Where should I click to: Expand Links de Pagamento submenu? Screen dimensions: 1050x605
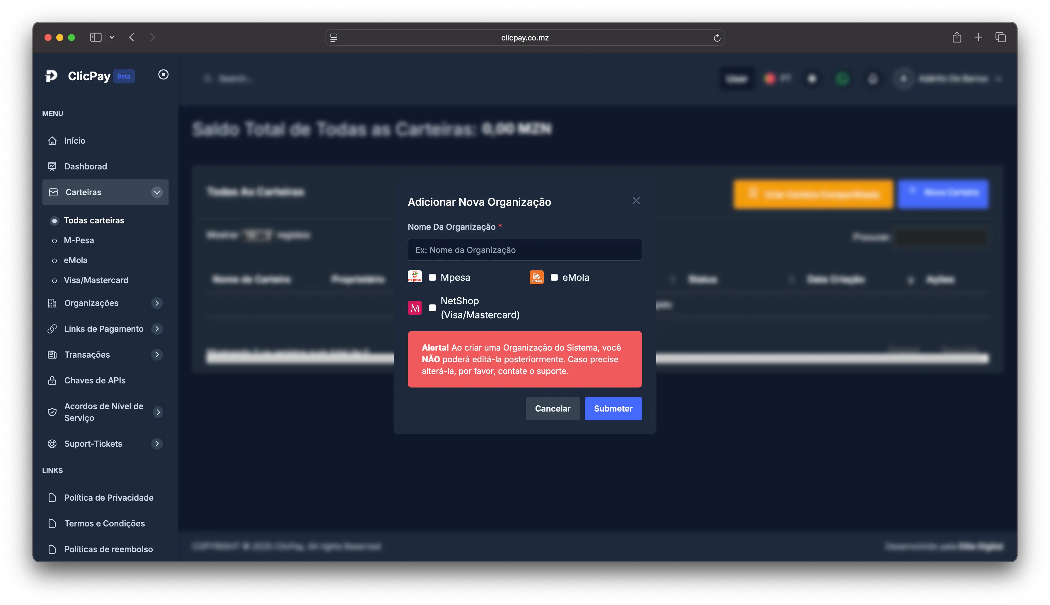(x=156, y=329)
